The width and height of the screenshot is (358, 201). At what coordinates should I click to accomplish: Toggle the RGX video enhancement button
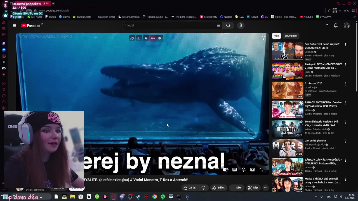click(153, 38)
